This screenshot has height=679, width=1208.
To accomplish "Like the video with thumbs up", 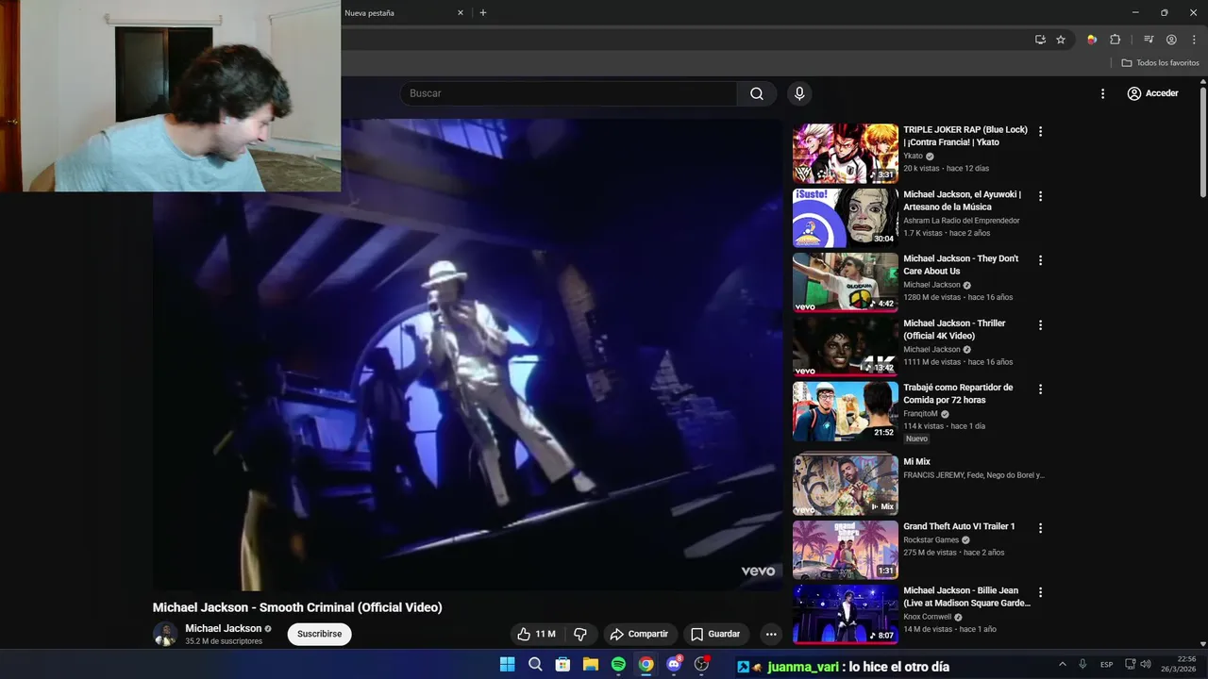I will pos(535,634).
